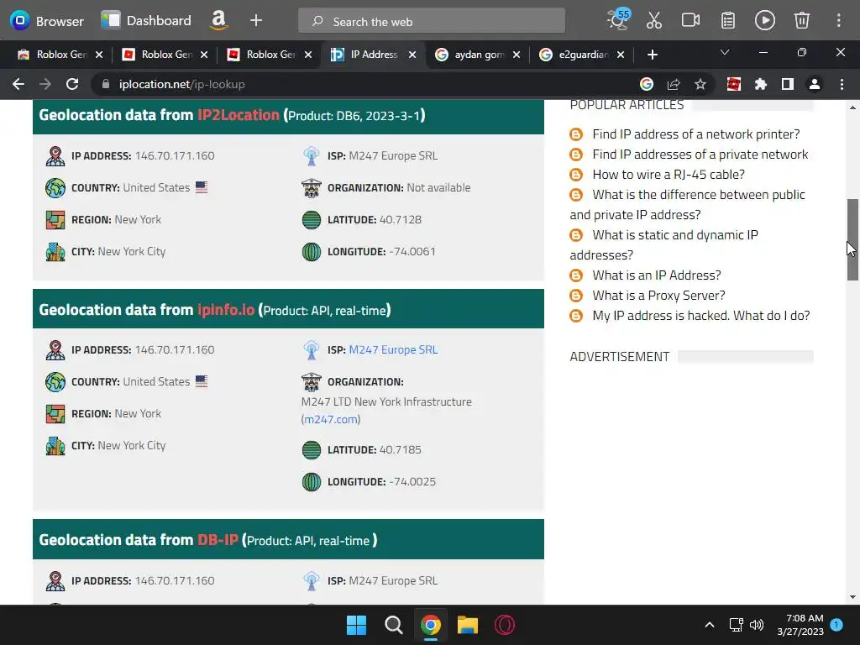Click the video camera record icon

pyautogui.click(x=690, y=21)
